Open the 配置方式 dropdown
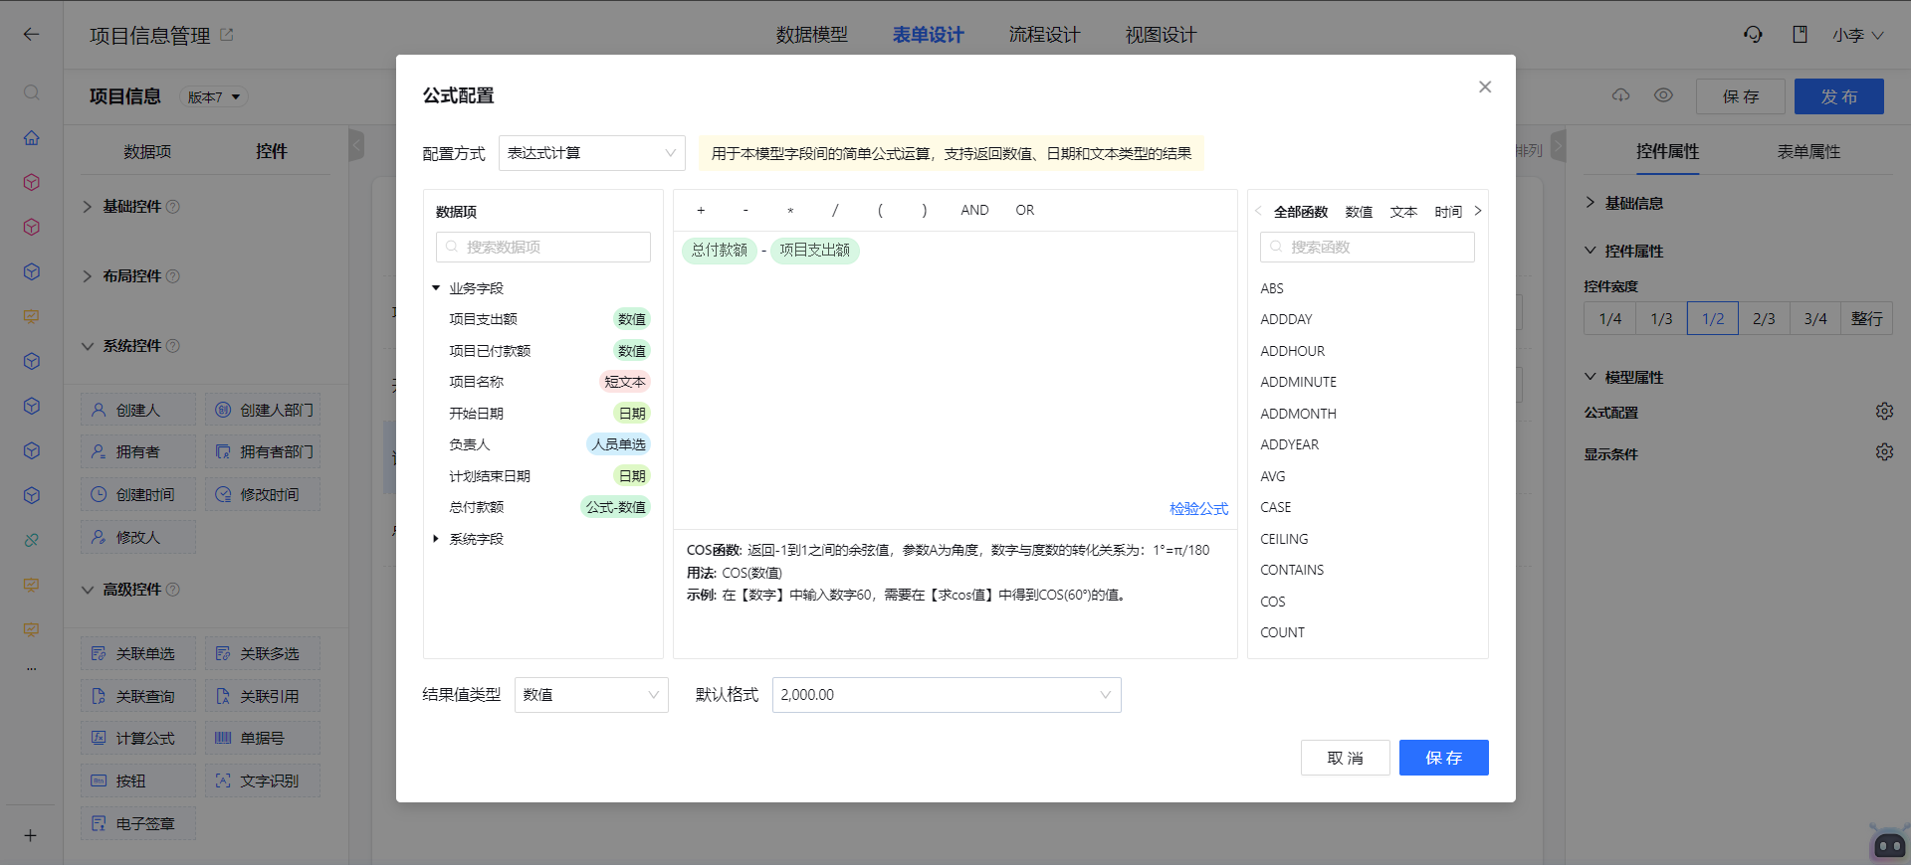The height and width of the screenshot is (865, 1911). pos(591,153)
